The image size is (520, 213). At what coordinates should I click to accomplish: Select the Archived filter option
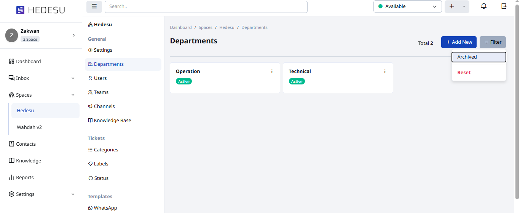point(479,57)
